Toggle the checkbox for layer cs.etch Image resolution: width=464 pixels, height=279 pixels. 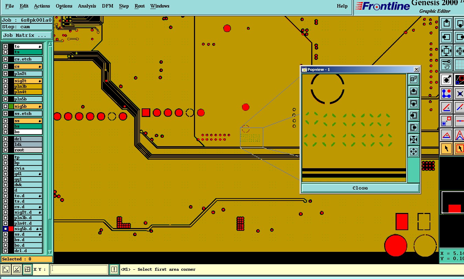(x=6, y=59)
